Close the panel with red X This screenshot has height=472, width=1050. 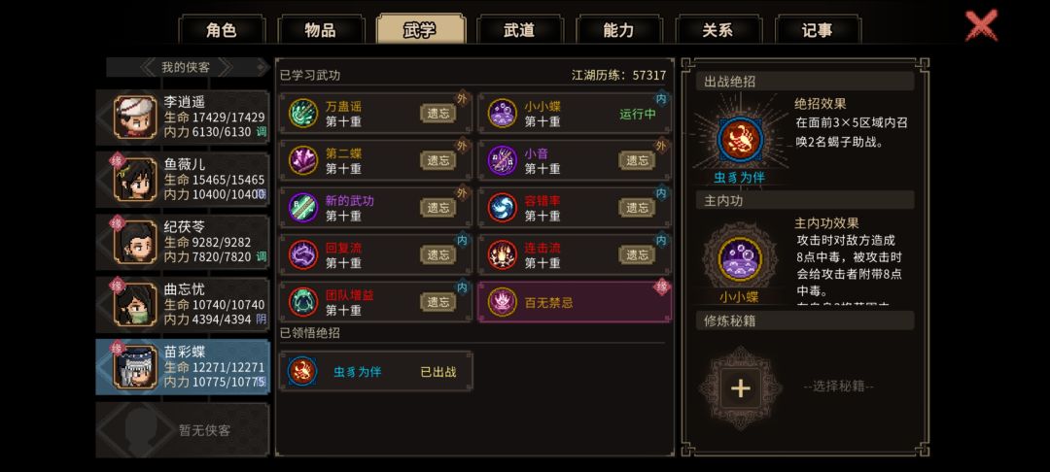point(981,25)
